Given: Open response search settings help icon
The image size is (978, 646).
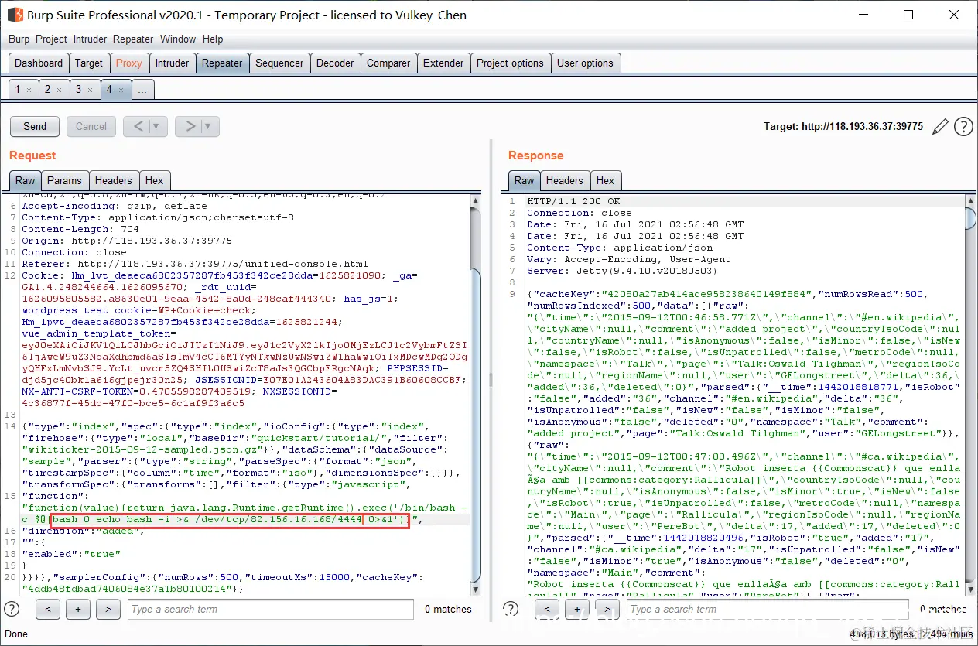Looking at the screenshot, I should coord(510,609).
